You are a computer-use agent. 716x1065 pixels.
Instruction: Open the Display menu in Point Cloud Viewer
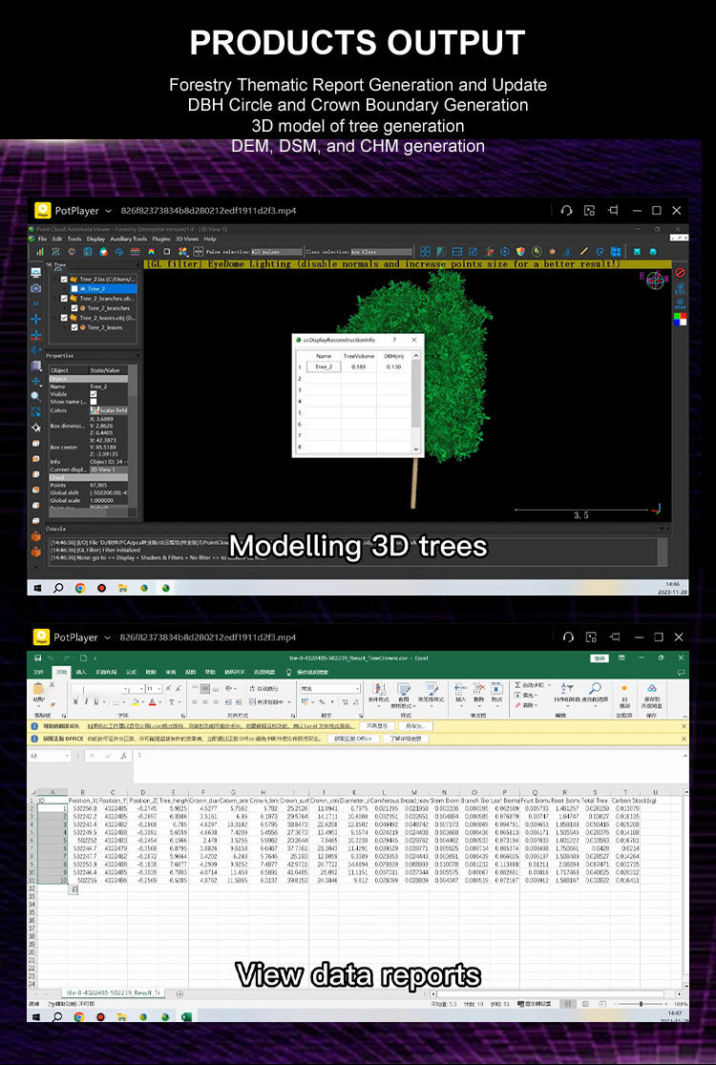[x=95, y=240]
